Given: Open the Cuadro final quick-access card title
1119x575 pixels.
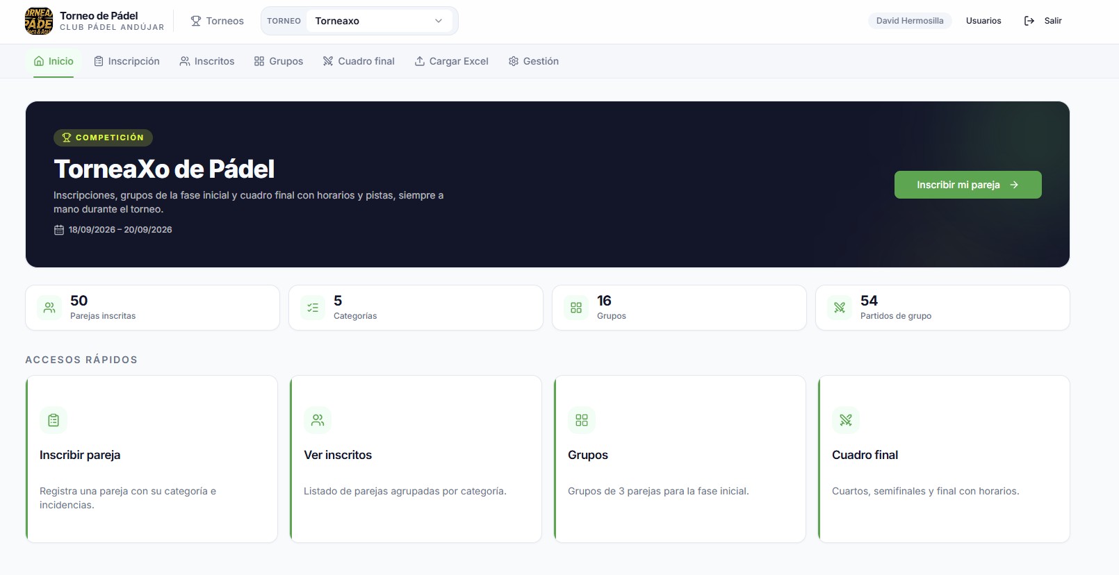Looking at the screenshot, I should tap(865, 455).
